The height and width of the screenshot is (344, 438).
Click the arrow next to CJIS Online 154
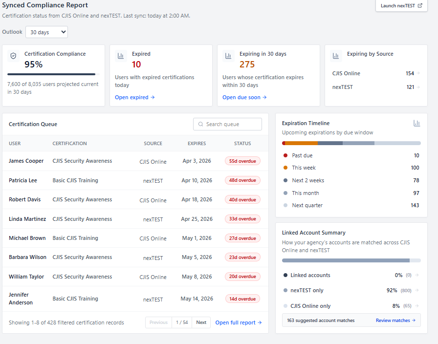[x=418, y=73]
